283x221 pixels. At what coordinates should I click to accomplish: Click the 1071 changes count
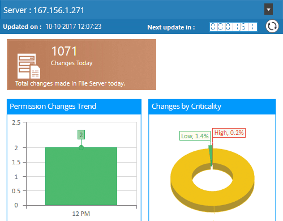tap(64, 51)
